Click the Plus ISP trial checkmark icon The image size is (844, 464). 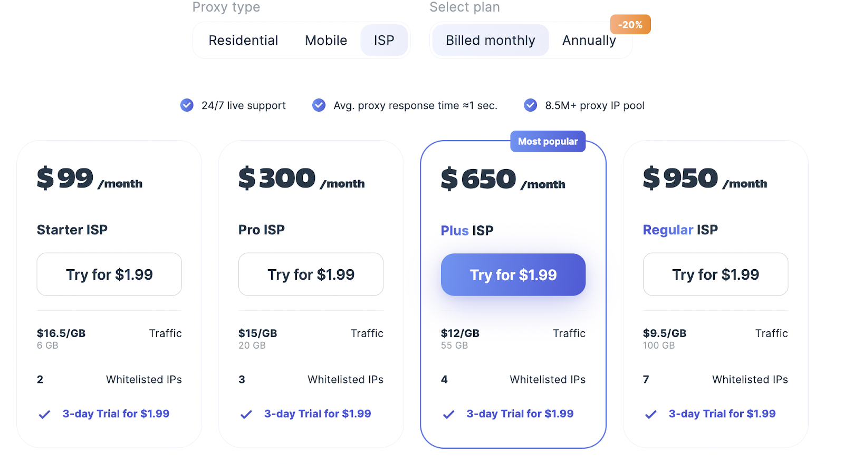point(448,414)
